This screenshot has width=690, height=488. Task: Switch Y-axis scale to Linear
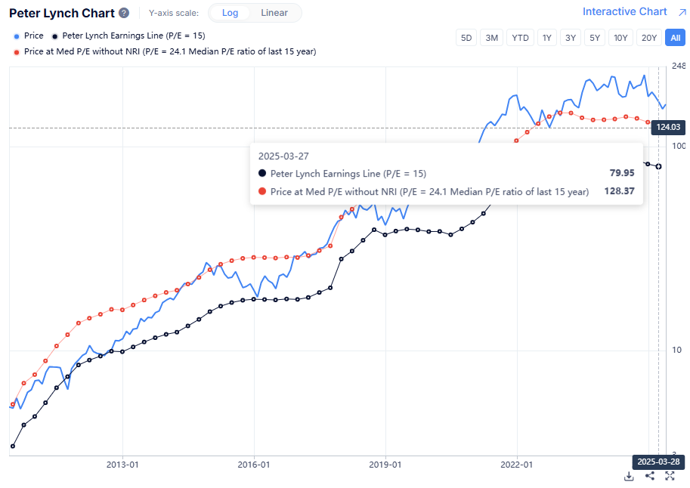point(274,13)
